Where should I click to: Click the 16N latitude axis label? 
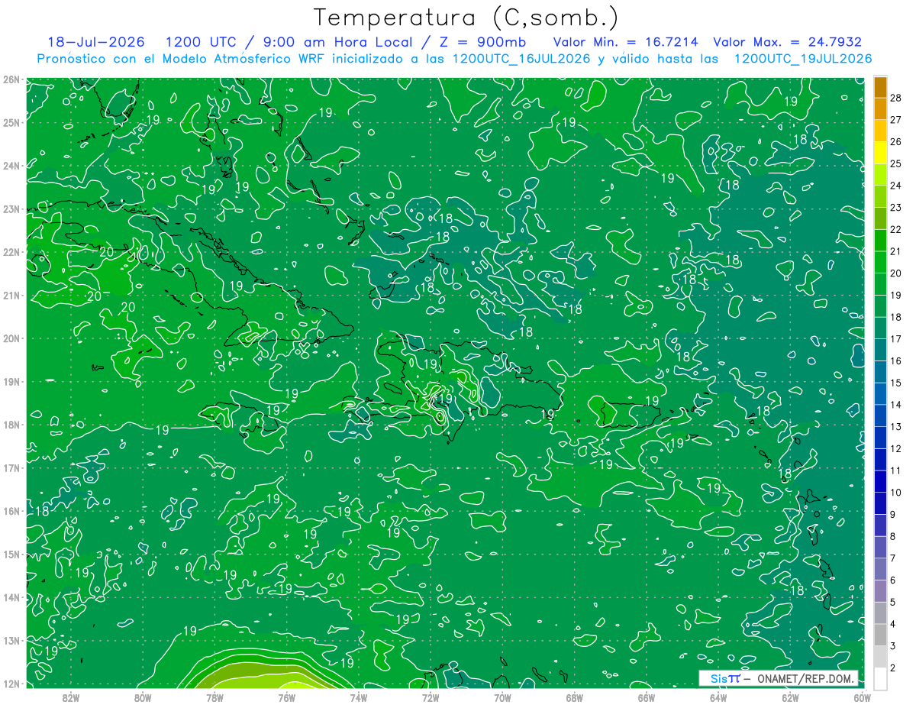point(11,511)
